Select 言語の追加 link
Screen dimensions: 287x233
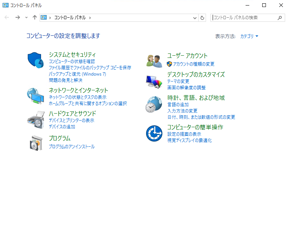tap(178, 105)
